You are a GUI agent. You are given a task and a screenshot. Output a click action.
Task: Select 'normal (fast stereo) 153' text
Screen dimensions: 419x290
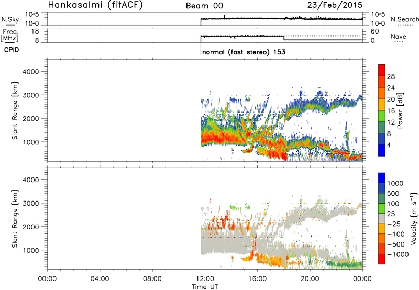click(x=244, y=52)
